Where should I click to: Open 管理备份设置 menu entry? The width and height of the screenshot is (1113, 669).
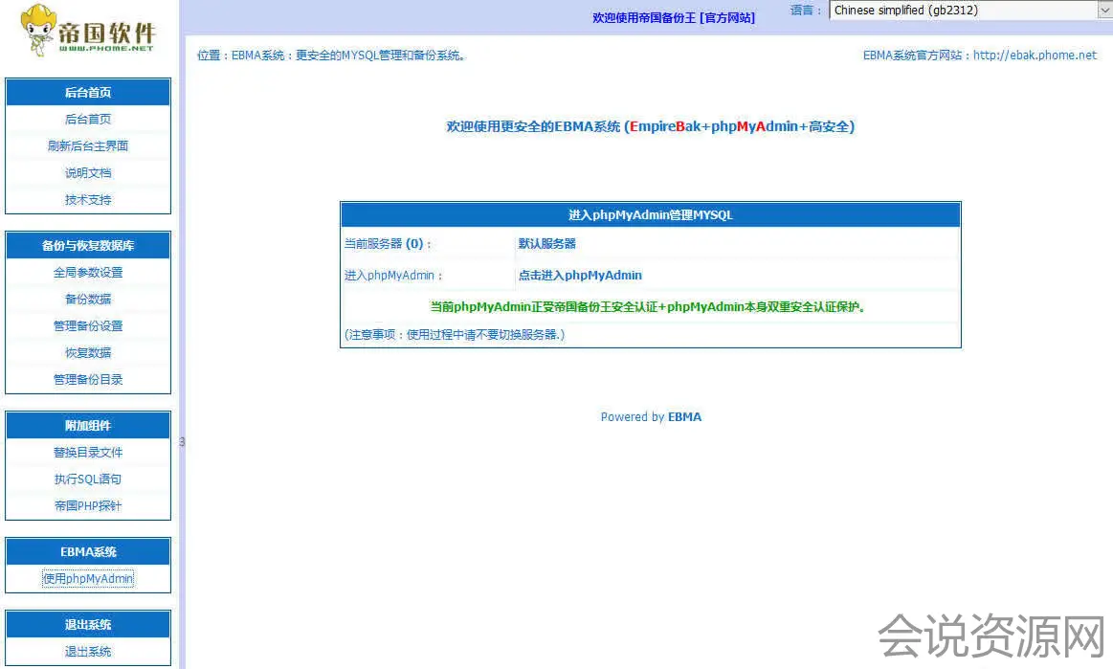pos(88,326)
